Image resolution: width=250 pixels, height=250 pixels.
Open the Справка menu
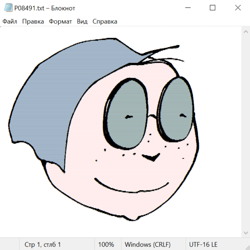(x=105, y=22)
